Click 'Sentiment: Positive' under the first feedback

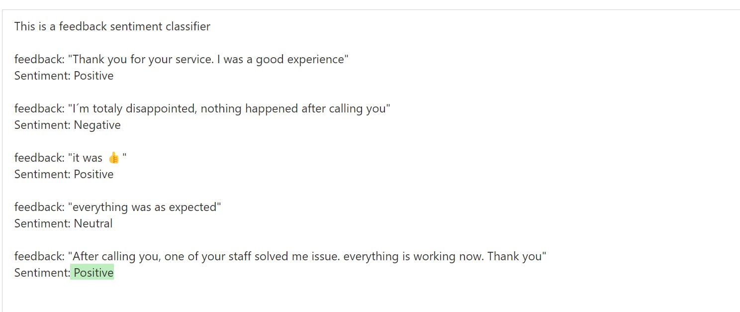point(64,76)
